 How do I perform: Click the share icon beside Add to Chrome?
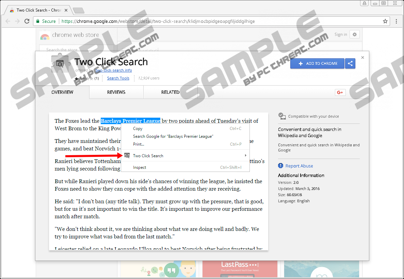[x=350, y=63]
